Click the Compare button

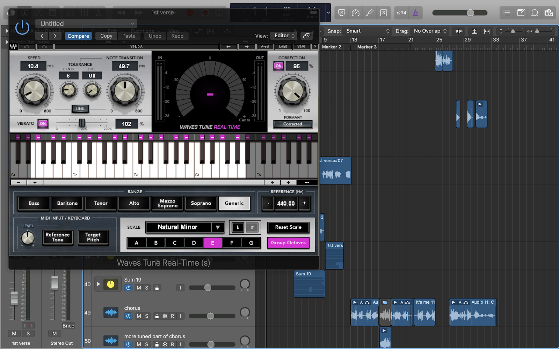tap(78, 36)
